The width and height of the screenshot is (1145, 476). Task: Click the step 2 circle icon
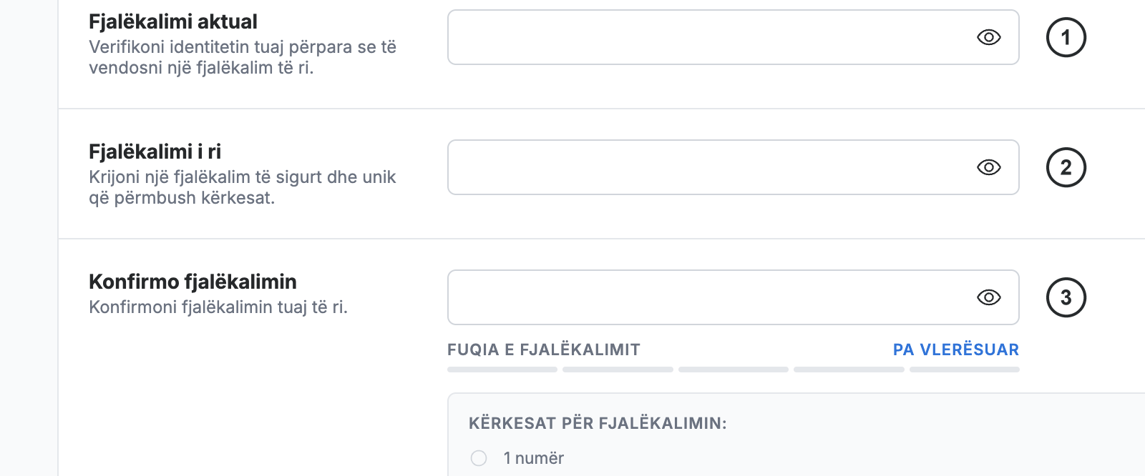tap(1066, 167)
